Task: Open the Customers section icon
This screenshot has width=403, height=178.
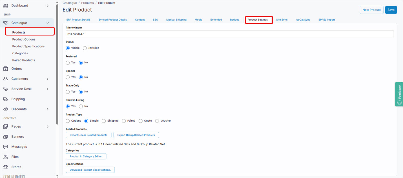Action: (6, 79)
